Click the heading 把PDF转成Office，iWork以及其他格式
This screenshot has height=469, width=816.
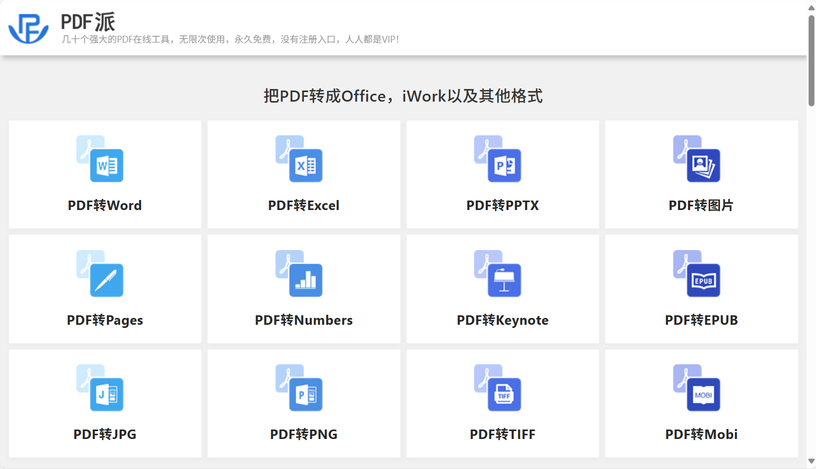point(403,96)
